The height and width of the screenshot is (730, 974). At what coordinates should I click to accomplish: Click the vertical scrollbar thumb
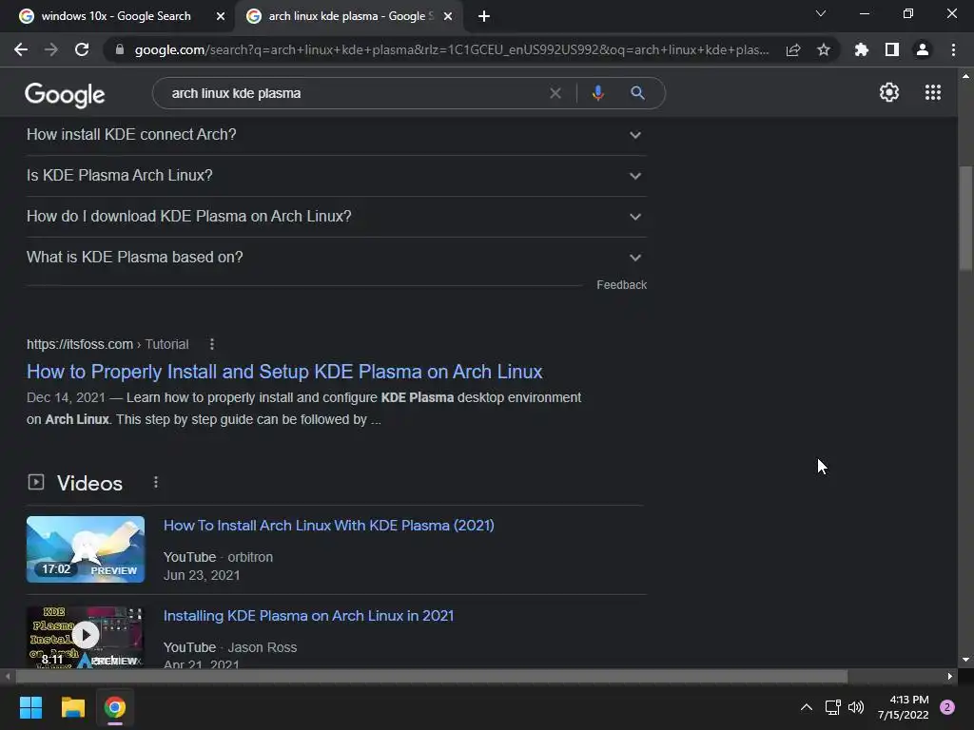tap(965, 218)
